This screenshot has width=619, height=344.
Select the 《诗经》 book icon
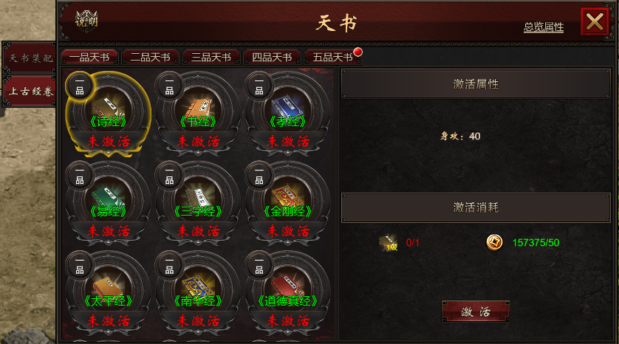point(108,107)
